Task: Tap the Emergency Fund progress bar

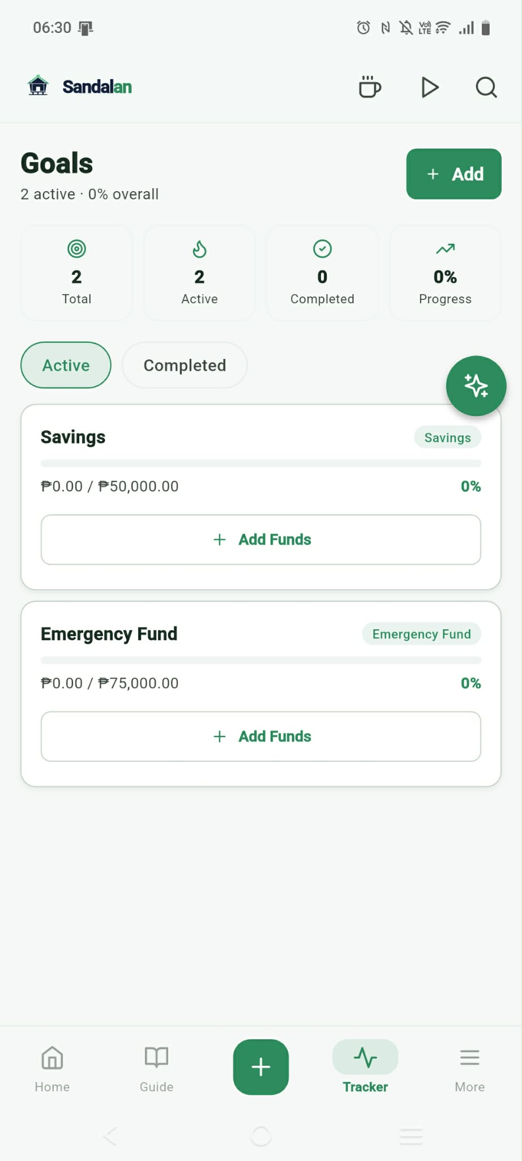Action: tap(261, 660)
